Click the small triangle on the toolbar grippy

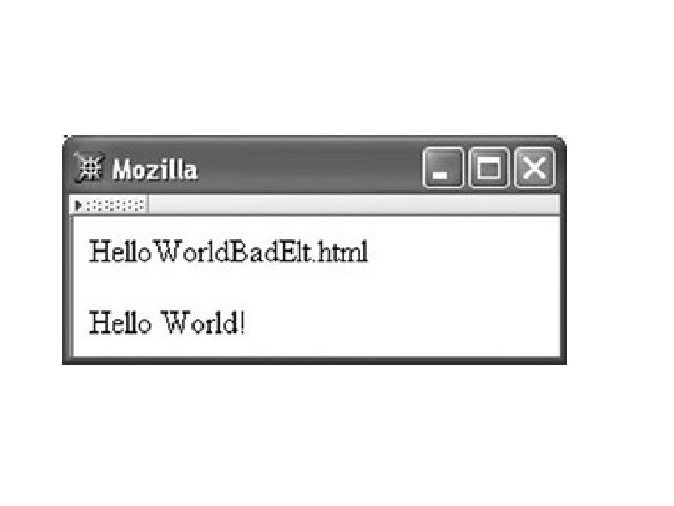click(78, 205)
